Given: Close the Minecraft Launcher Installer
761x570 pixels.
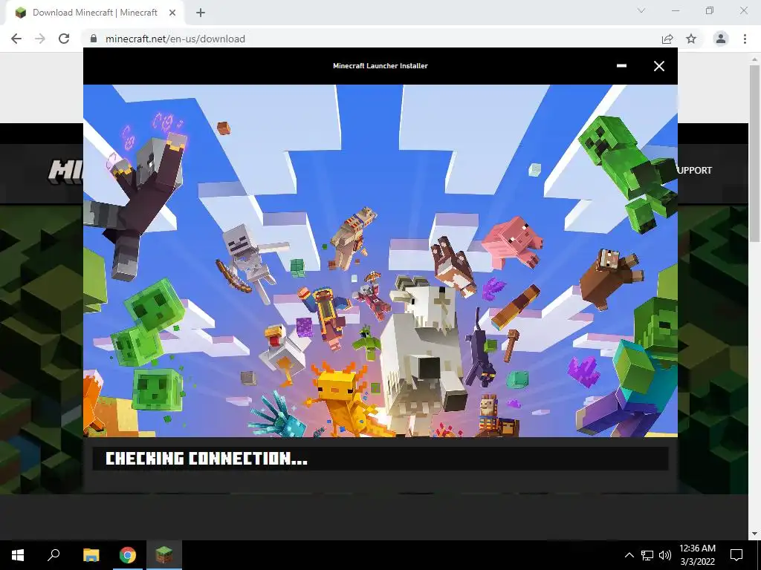Looking at the screenshot, I should (x=658, y=66).
